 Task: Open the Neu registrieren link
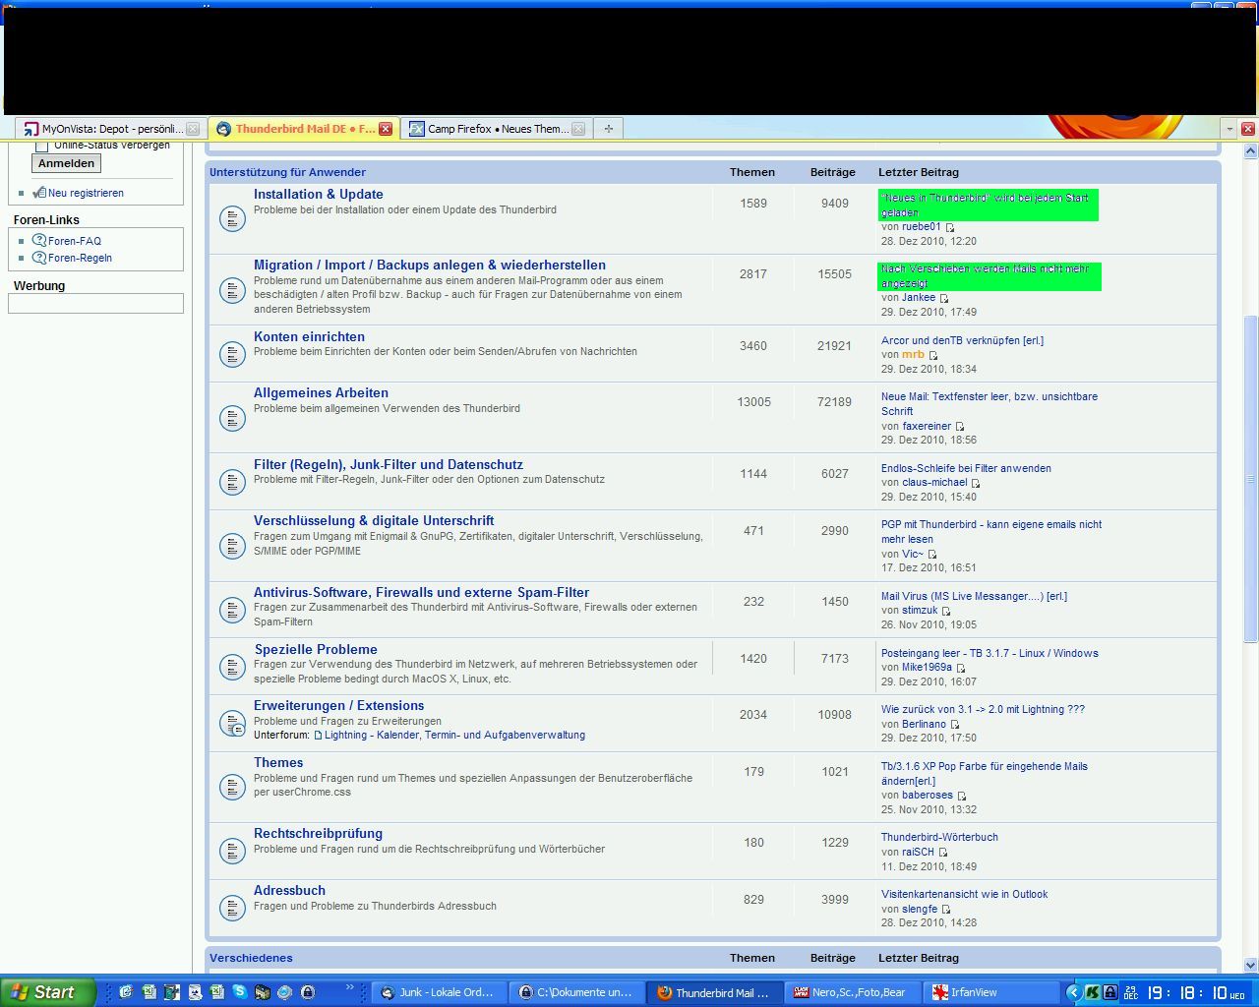[x=86, y=193]
